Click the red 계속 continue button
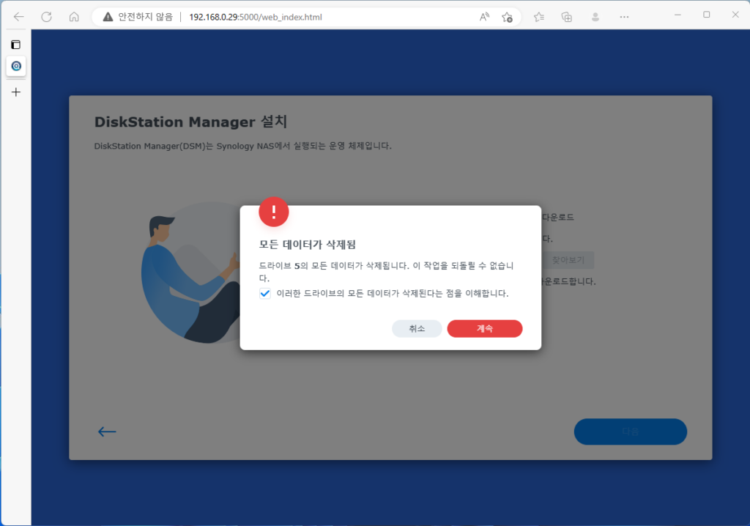The width and height of the screenshot is (750, 526). (x=485, y=328)
